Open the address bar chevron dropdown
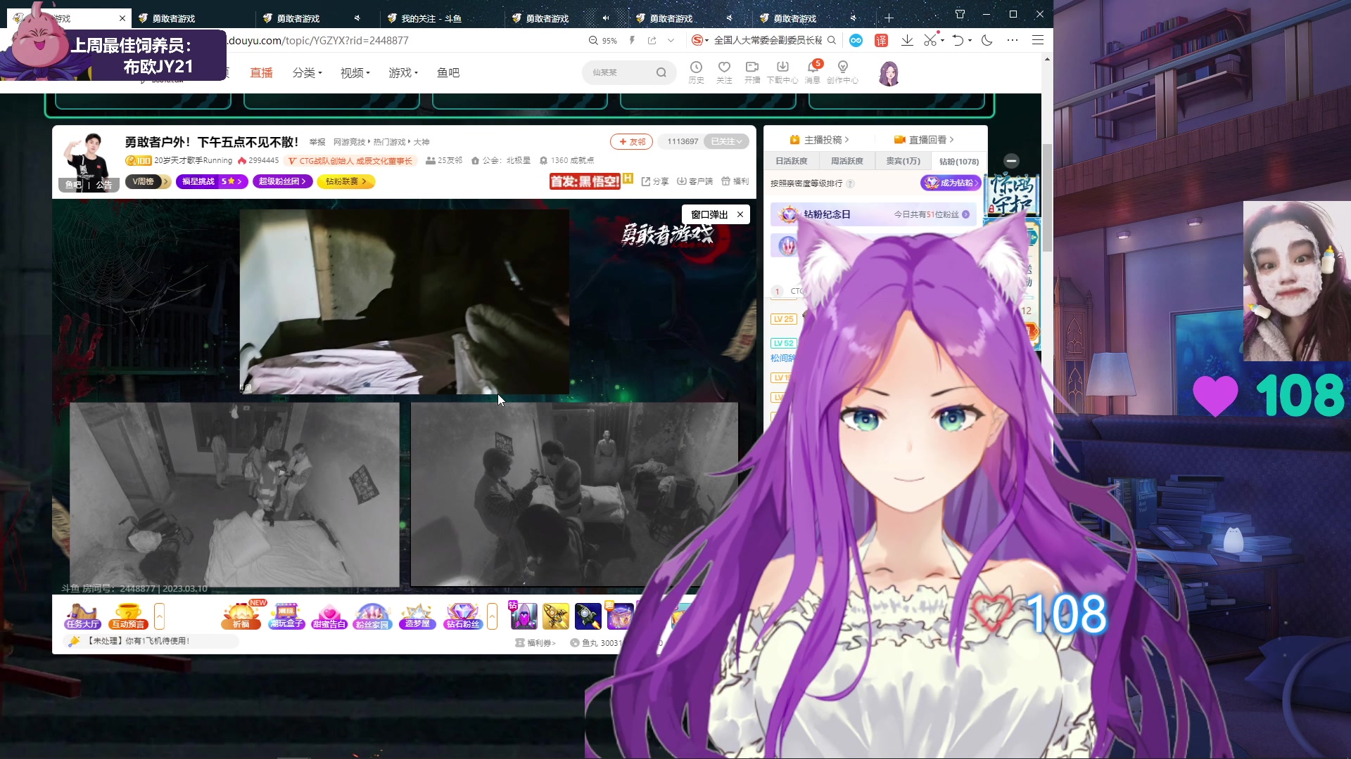 pos(671,40)
